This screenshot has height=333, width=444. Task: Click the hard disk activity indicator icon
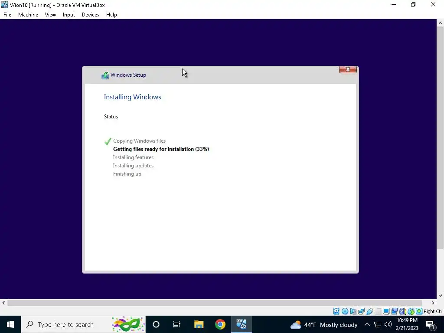336,311
